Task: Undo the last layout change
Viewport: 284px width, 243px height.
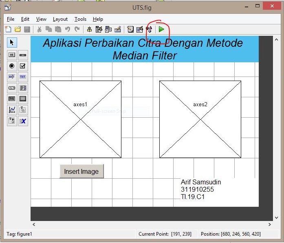Action: [x=68, y=29]
